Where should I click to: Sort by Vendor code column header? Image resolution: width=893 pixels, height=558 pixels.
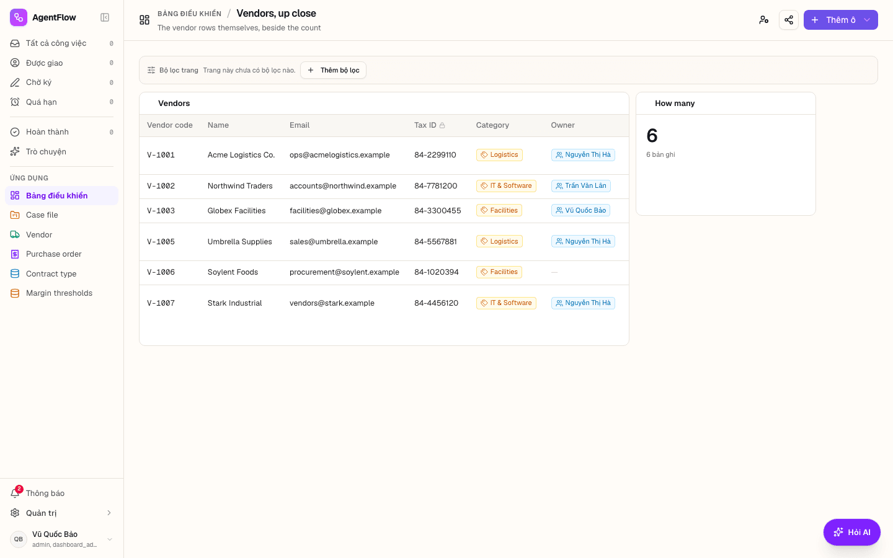coord(170,125)
